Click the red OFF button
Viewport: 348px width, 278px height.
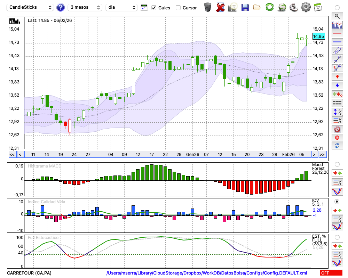click(331, 273)
